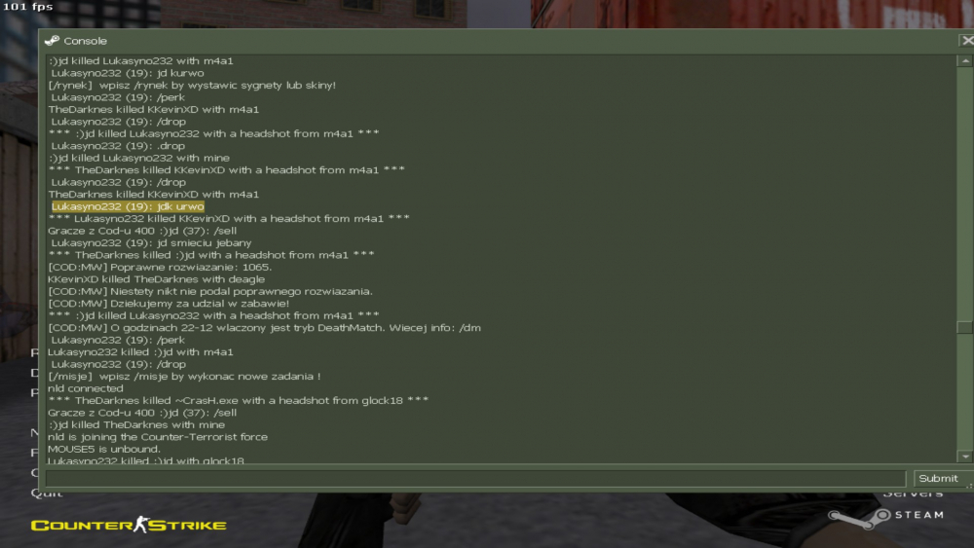Click the Steam logo at bottom right
The height and width of the screenshot is (548, 974).
point(886,517)
